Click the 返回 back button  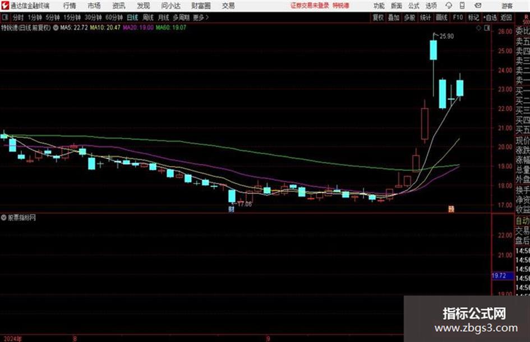[x=506, y=17]
